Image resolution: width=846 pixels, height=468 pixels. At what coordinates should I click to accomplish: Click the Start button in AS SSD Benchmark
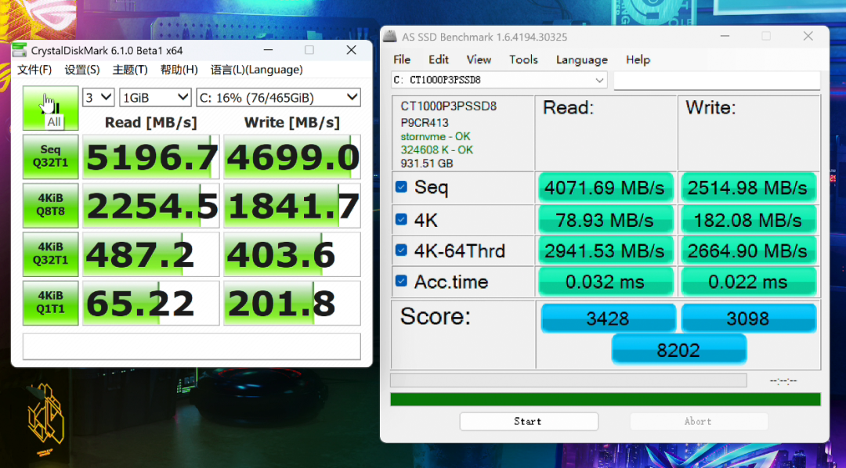(529, 422)
